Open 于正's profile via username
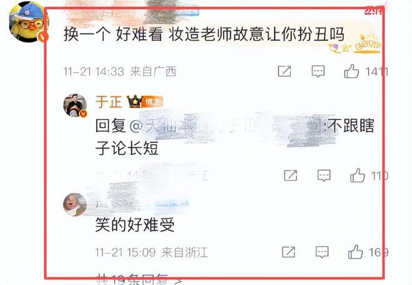 [x=109, y=102]
